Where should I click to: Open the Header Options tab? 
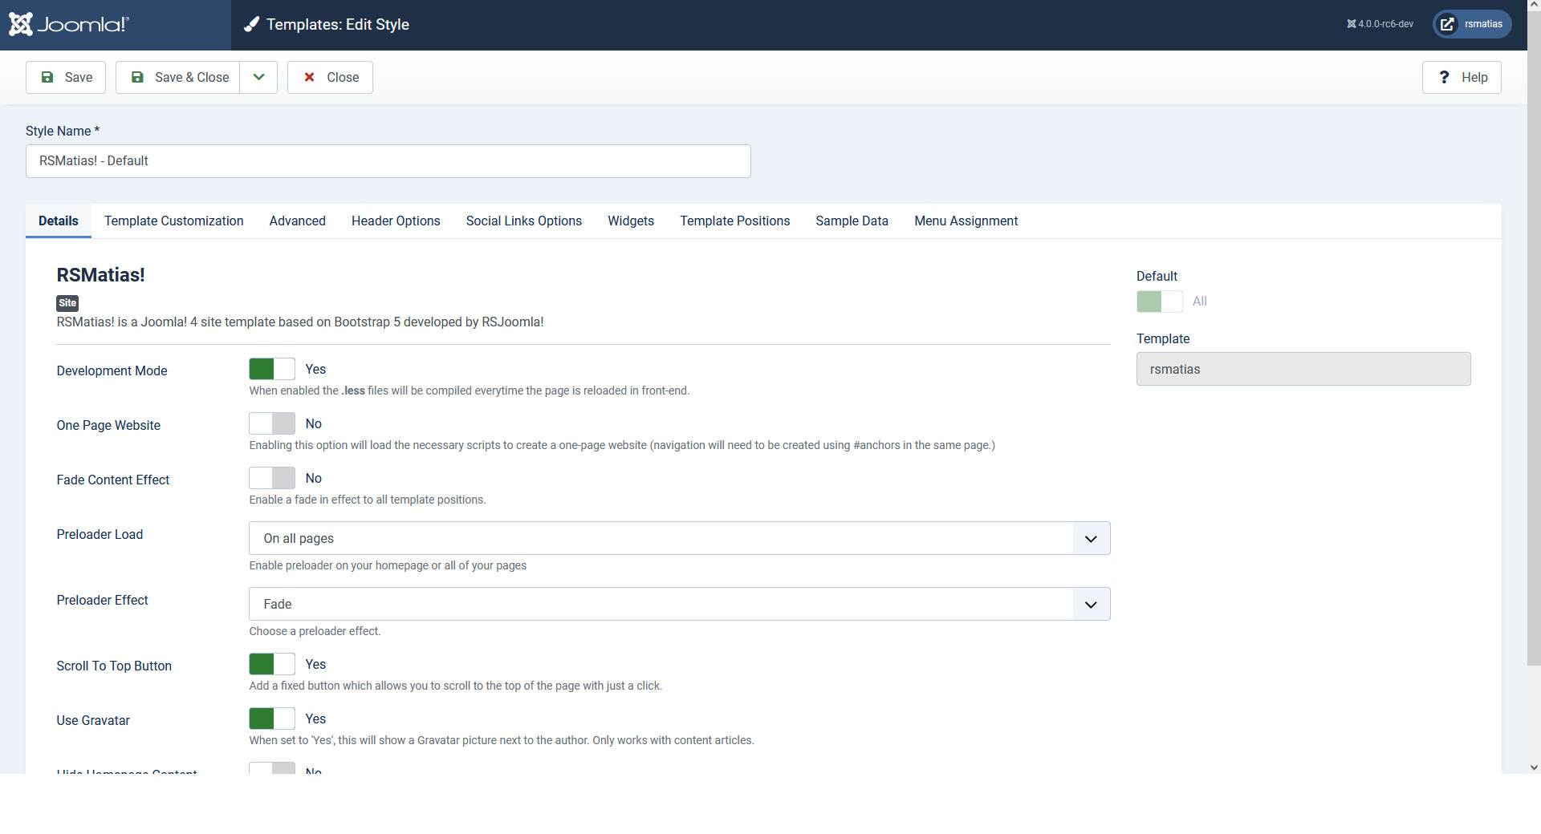tap(396, 221)
